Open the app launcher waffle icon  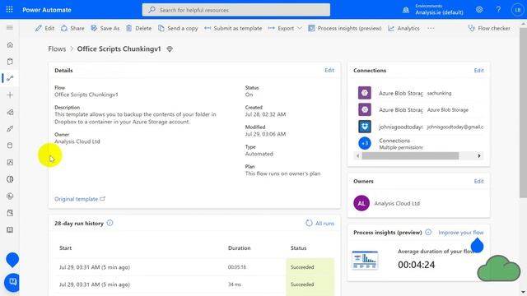pyautogui.click(x=9, y=10)
